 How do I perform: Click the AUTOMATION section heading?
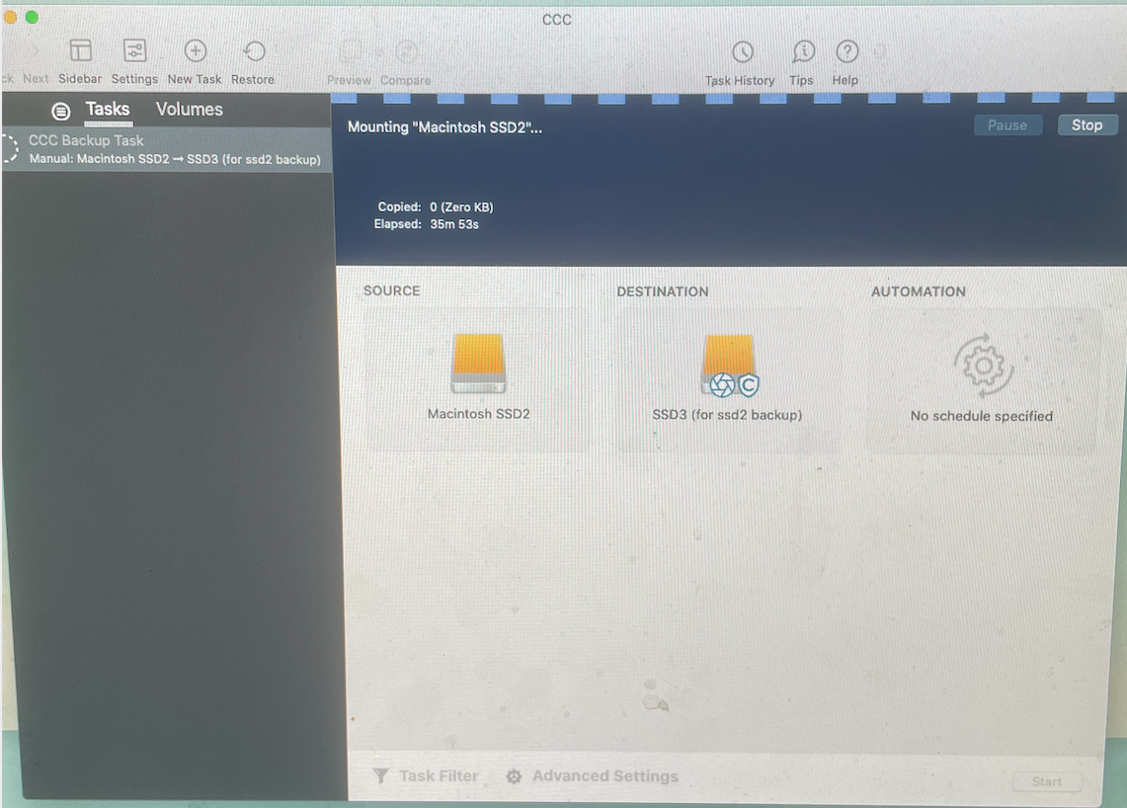click(919, 291)
